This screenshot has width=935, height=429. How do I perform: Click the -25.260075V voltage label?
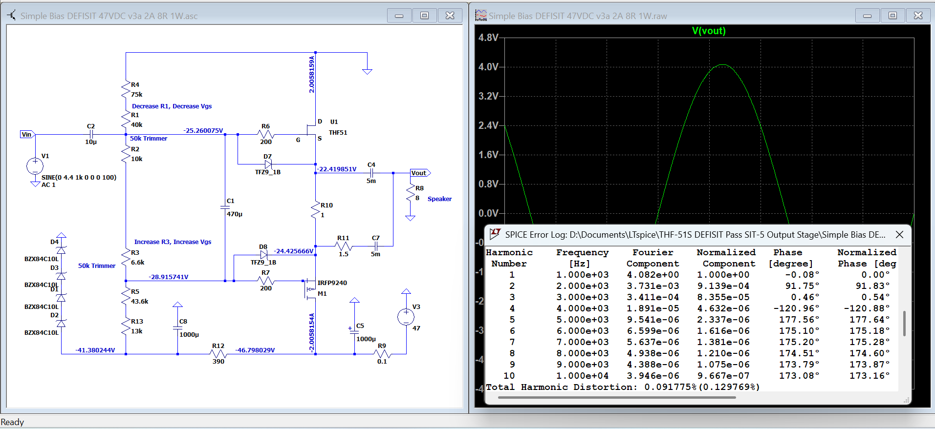coord(203,130)
